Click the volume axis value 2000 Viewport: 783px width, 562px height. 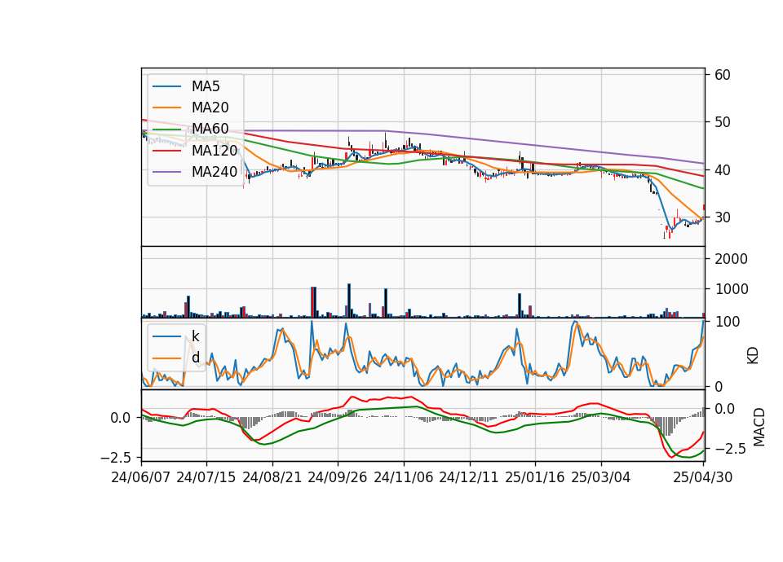[x=732, y=259]
